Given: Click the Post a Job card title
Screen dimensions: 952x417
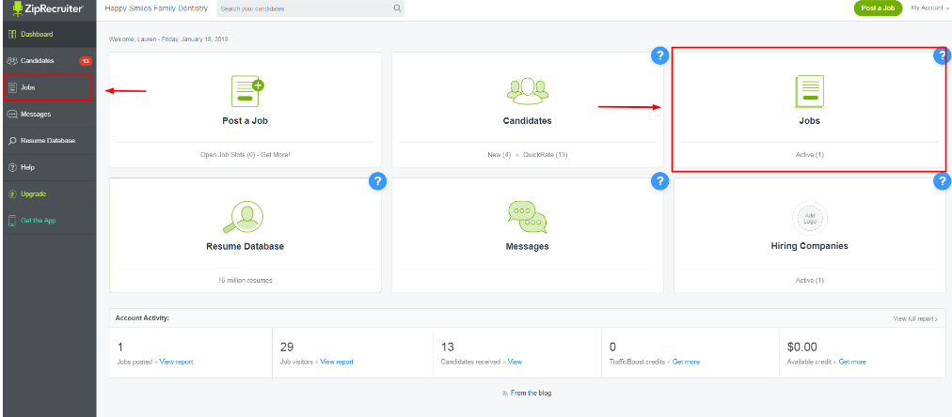Looking at the screenshot, I should tap(245, 120).
